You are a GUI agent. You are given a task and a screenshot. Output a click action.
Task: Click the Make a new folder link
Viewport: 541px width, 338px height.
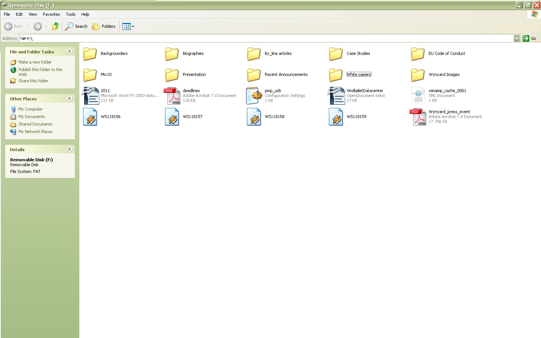pyautogui.click(x=35, y=62)
